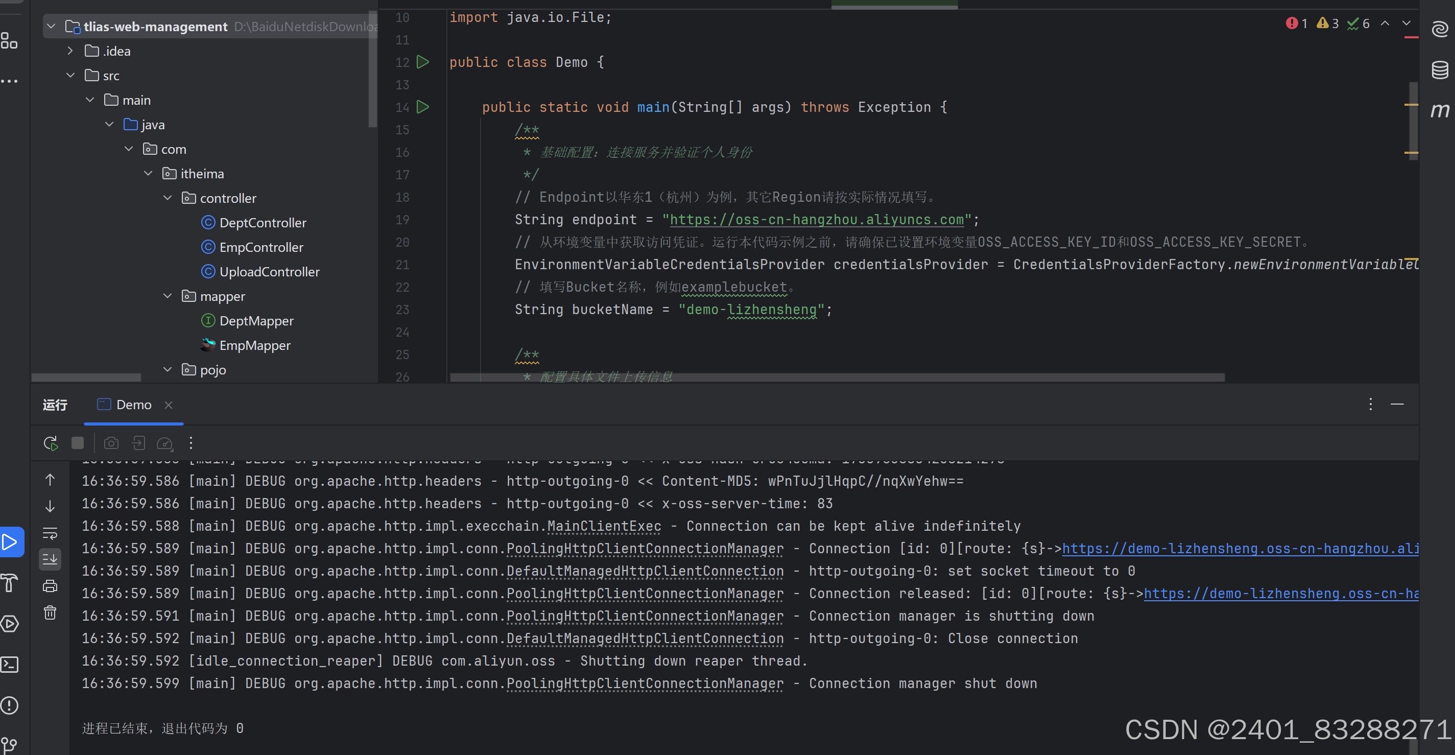Collapse the mapper package node
1455x755 pixels.
168,296
